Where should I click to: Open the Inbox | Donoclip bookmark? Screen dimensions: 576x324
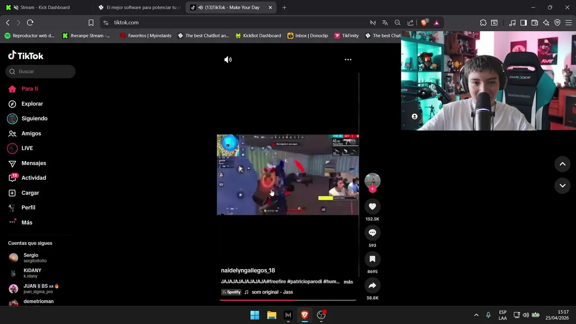pyautogui.click(x=307, y=36)
